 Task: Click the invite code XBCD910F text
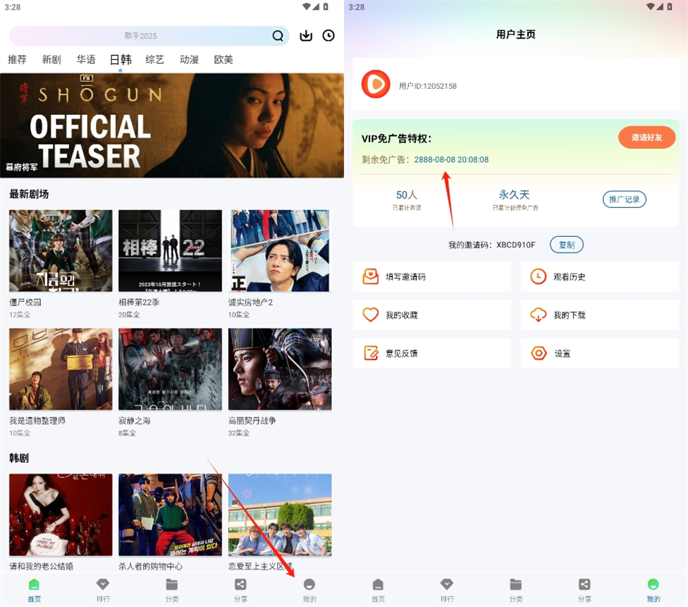515,245
